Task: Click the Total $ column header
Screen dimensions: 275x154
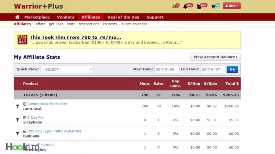Action: coord(232,83)
